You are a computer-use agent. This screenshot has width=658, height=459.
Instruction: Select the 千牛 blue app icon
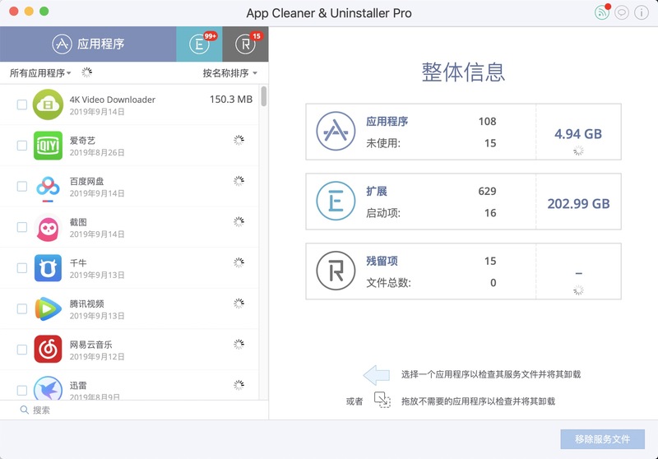tap(48, 267)
